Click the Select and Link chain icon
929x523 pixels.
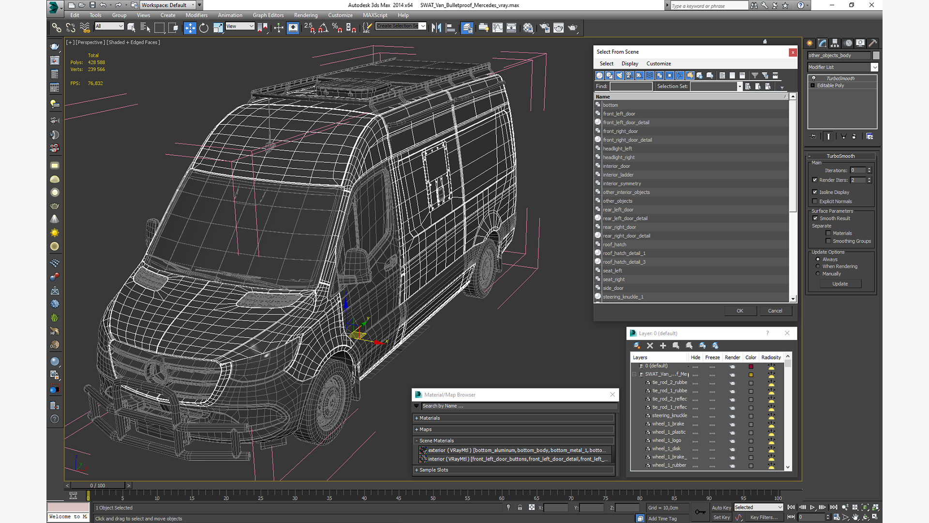point(57,28)
